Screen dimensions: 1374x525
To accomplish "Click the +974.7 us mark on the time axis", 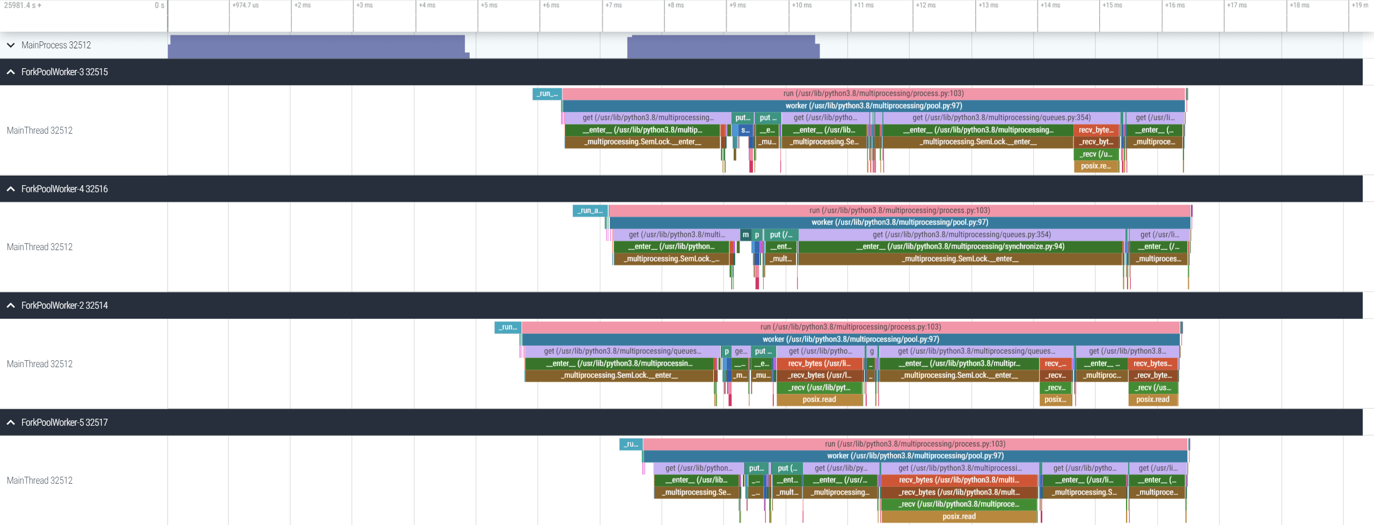I will pyautogui.click(x=245, y=5).
